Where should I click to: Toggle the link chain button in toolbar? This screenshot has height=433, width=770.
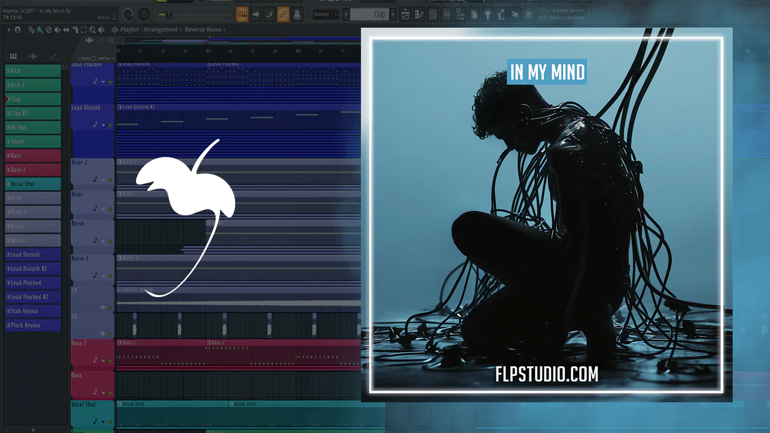(x=283, y=14)
